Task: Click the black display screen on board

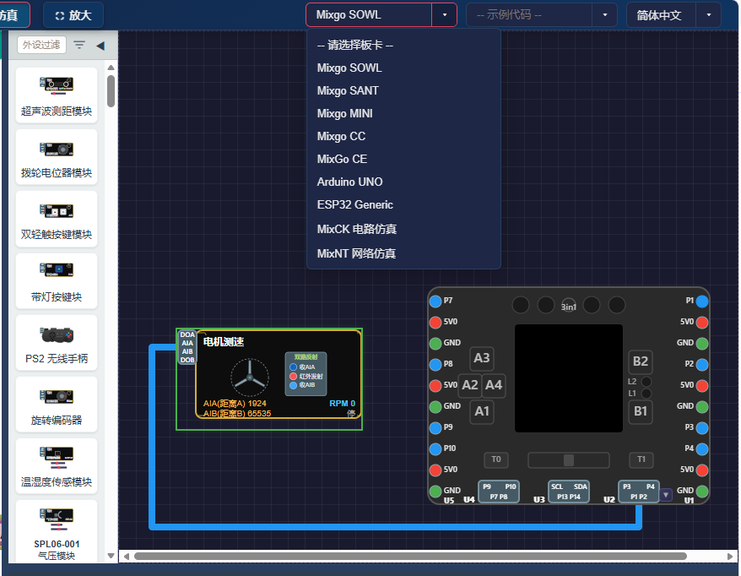Action: [x=569, y=378]
